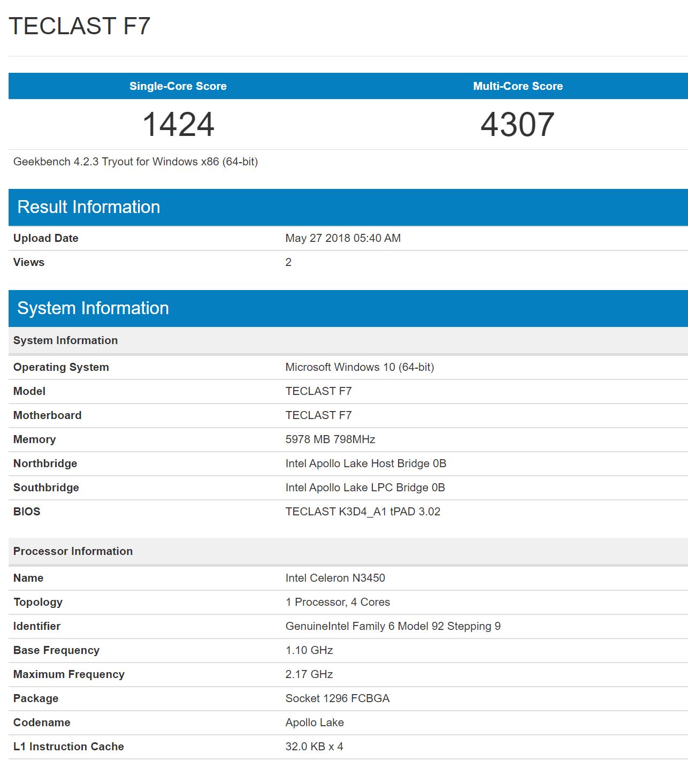Select Microsoft Windows 10 (64-bit) value
This screenshot has height=761, width=688.
tap(360, 367)
